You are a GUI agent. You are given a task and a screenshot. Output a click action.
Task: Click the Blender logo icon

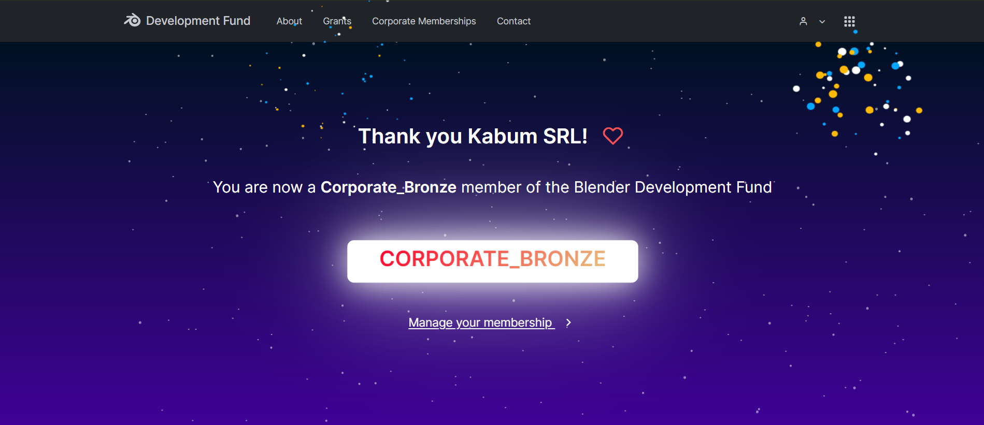click(132, 20)
